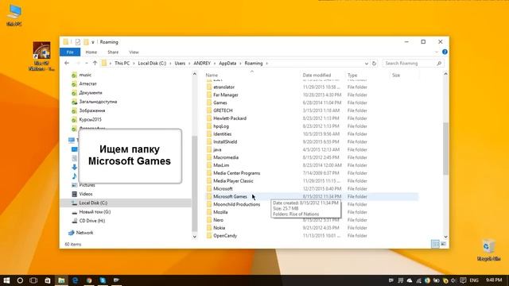Viewport: 509px width, 286px height.
Task: Sort by Type column header
Action: pyautogui.click(x=352, y=75)
